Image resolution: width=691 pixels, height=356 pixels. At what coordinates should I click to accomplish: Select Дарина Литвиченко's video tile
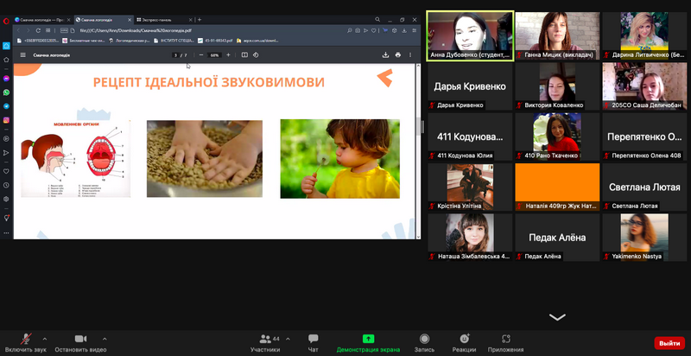(x=644, y=35)
